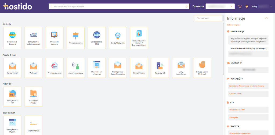Image resolution: width=275 pixels, height=135 pixels.
Task: Open Rekordy MX tile
Action: click(x=160, y=67)
